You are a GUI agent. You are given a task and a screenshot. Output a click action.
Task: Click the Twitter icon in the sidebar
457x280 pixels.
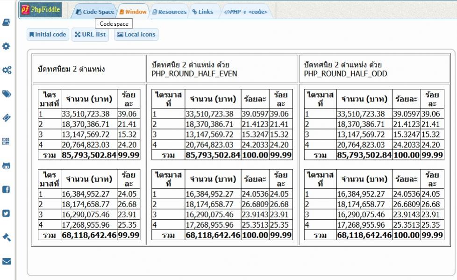point(7,214)
